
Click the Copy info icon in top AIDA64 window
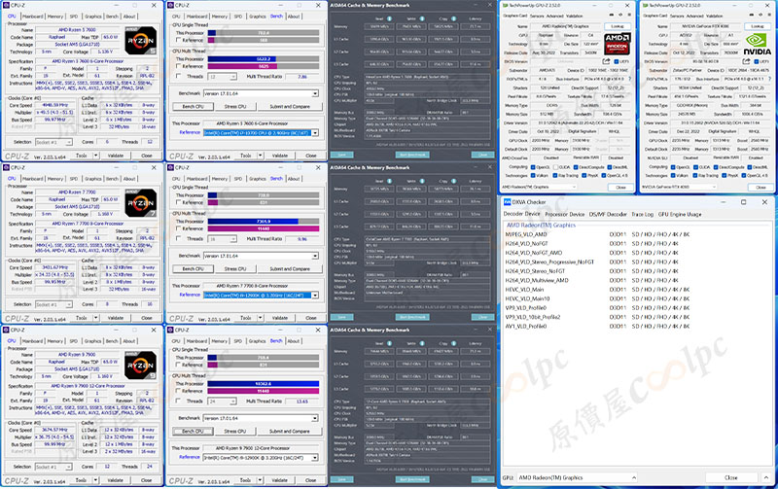pyautogui.click(x=453, y=18)
